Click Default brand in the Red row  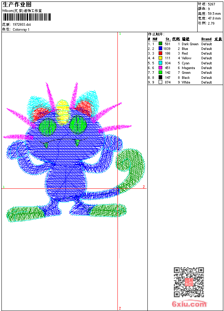pos(207,54)
